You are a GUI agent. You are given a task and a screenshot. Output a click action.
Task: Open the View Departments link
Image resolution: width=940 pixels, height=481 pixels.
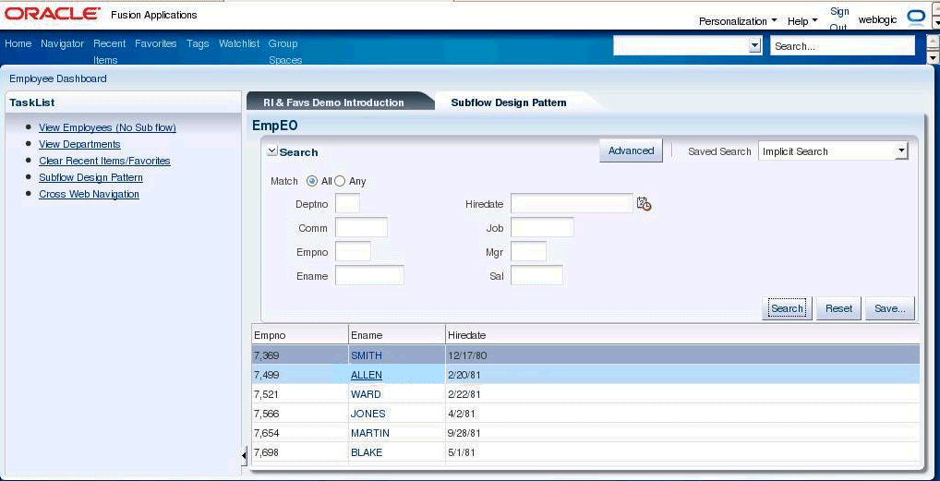point(79,144)
